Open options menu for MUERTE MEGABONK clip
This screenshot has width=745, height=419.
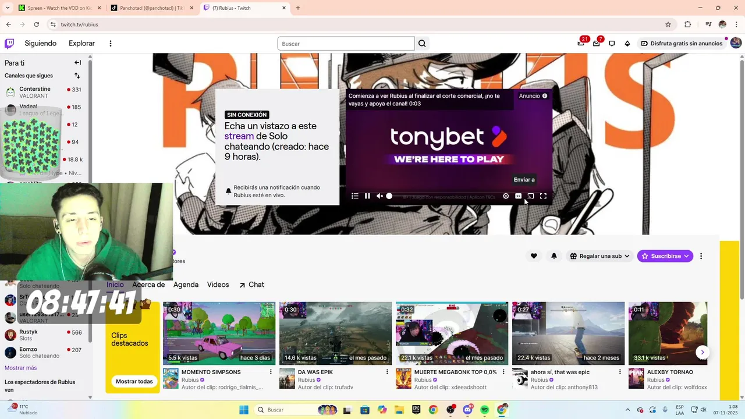click(503, 372)
